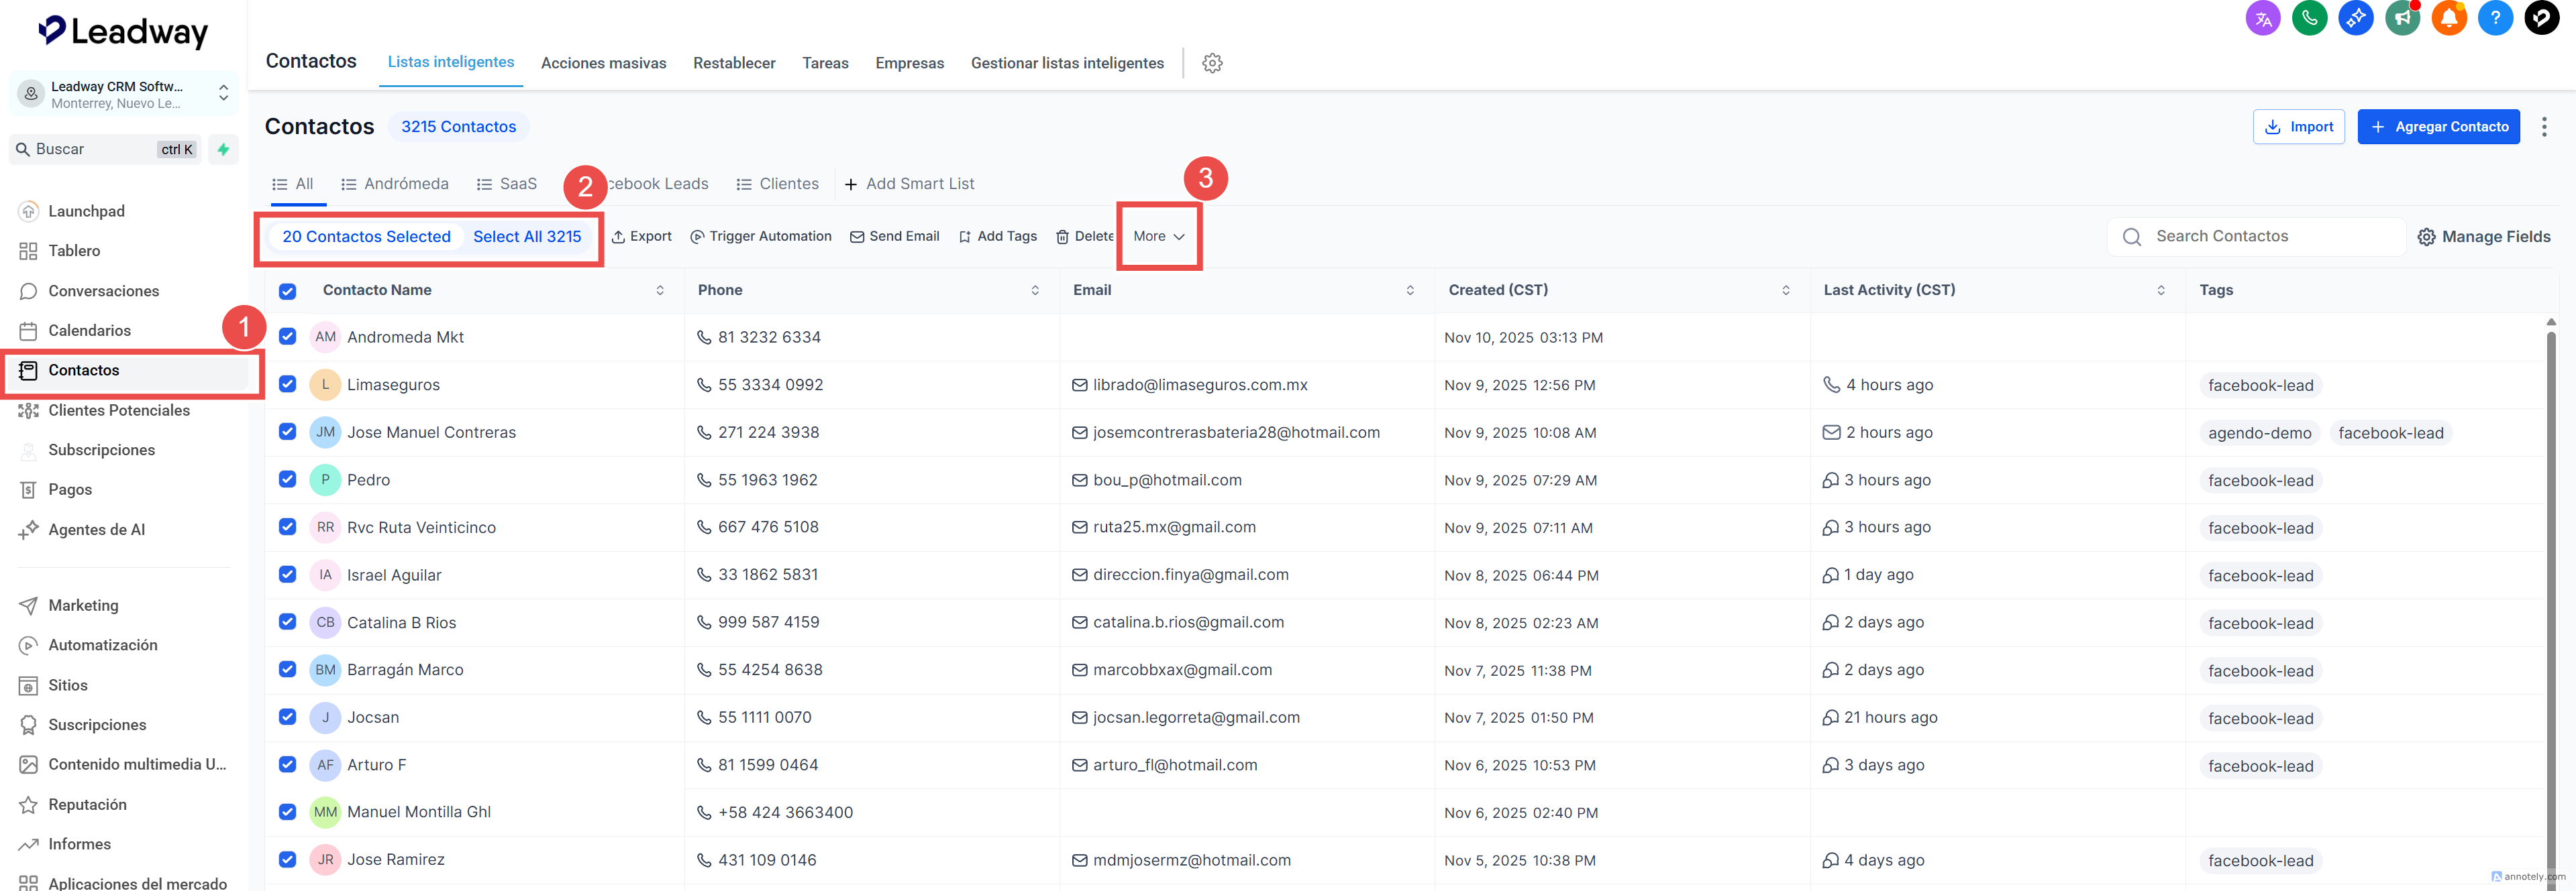Deselect the Pedro contact row checkbox

tap(288, 479)
